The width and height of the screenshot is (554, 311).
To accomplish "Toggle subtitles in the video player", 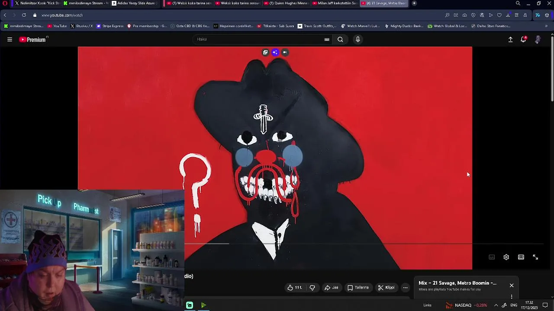I will click(492, 257).
